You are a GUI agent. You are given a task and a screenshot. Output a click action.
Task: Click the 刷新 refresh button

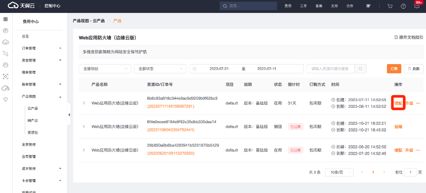(414, 69)
